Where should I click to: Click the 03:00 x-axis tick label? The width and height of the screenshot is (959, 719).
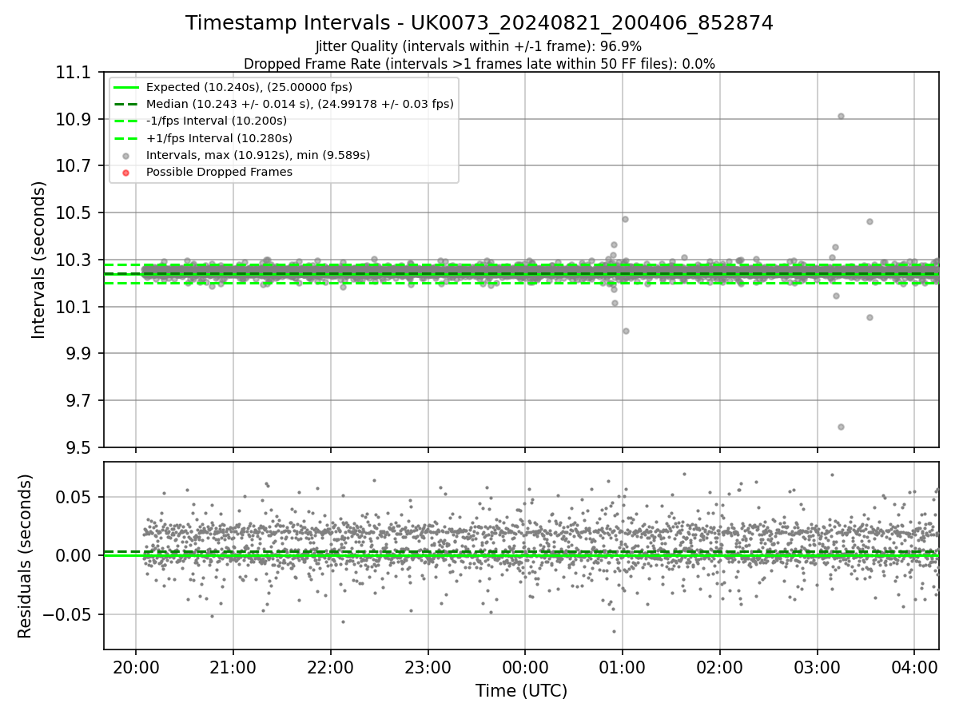click(817, 668)
